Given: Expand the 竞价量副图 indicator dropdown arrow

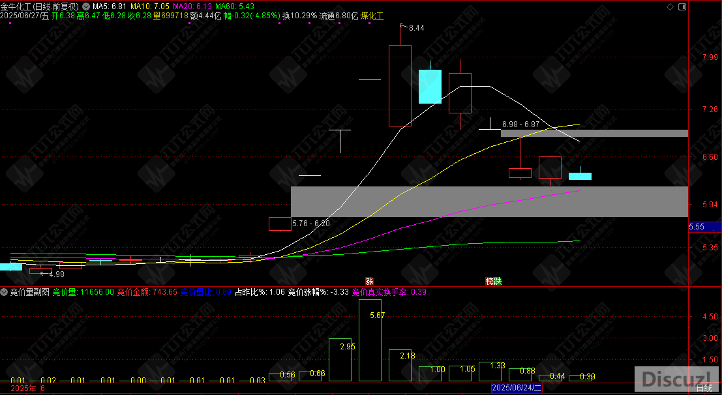Looking at the screenshot, I should (x=5, y=292).
